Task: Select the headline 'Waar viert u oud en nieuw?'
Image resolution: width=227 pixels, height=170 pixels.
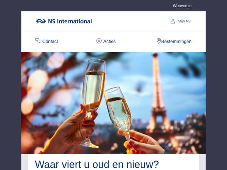Action: [97, 164]
